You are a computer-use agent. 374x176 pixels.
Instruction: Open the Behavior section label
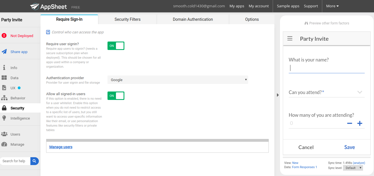click(18, 98)
